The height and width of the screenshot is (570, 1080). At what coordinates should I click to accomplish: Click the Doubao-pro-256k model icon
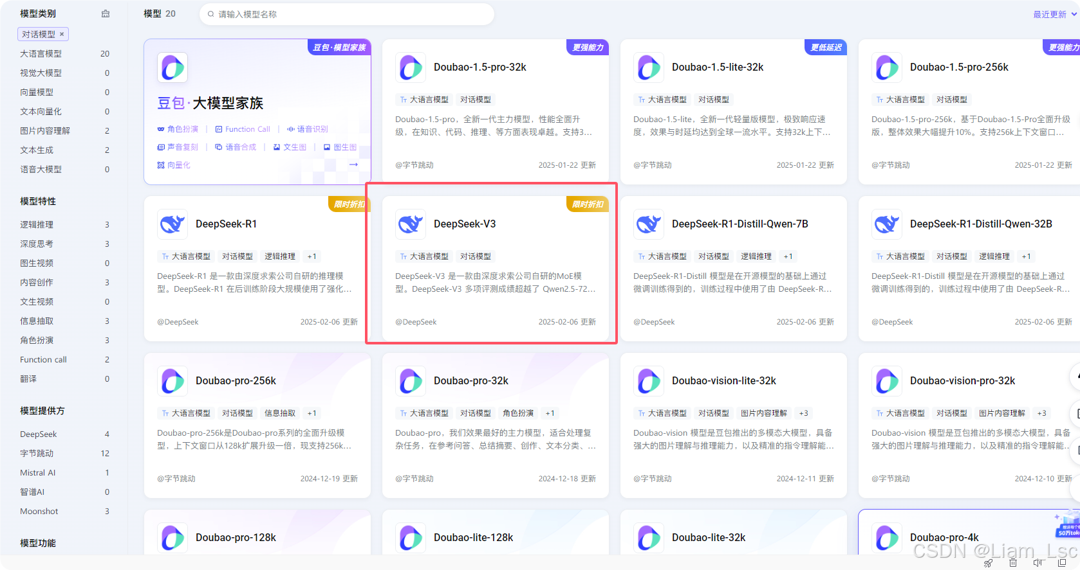pyautogui.click(x=172, y=381)
